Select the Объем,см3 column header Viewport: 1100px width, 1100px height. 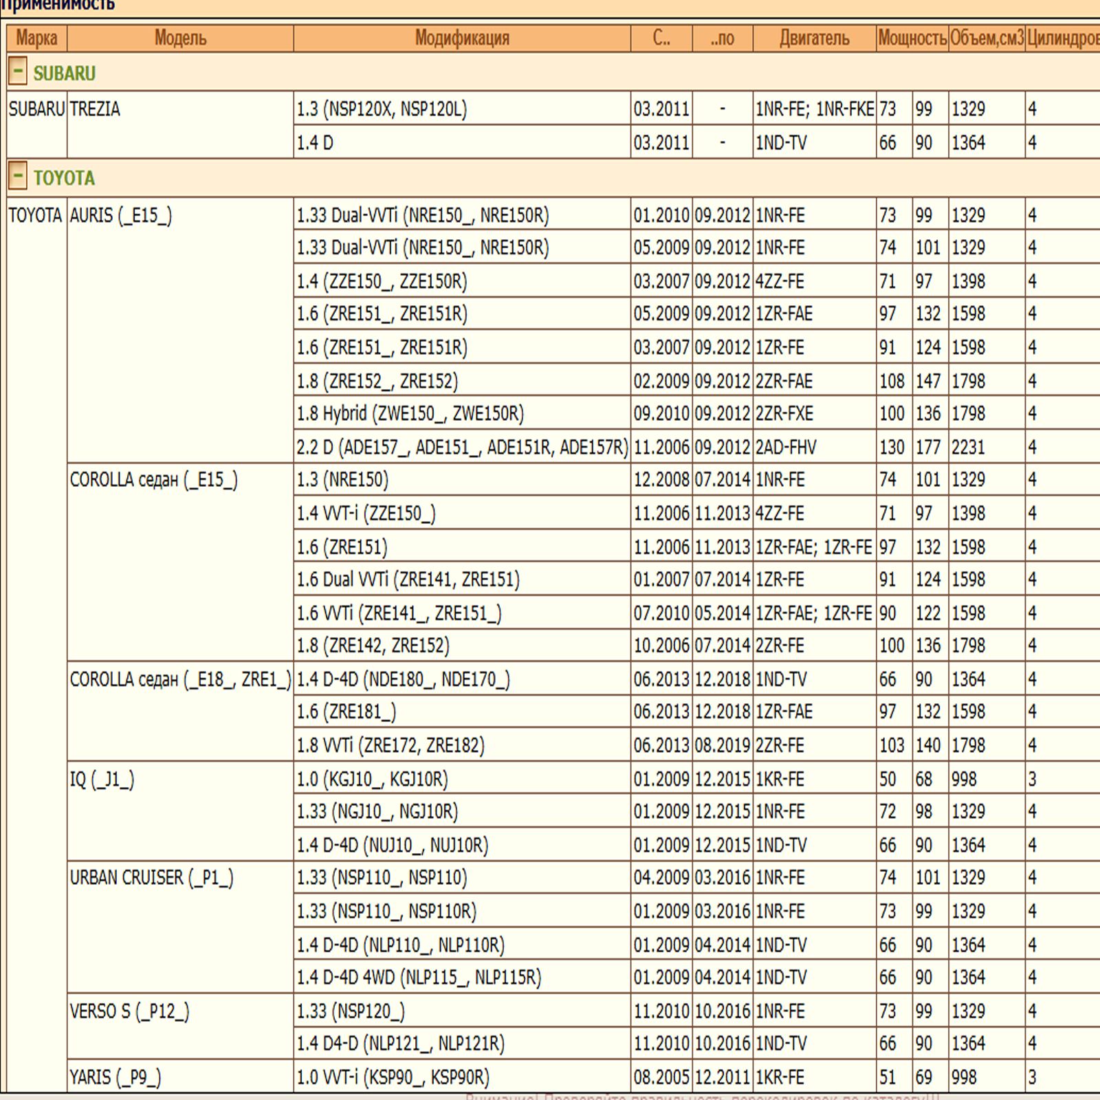pos(987,38)
